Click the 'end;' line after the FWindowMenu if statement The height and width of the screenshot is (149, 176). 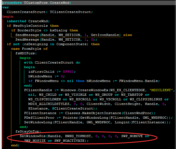[x=28, y=85]
